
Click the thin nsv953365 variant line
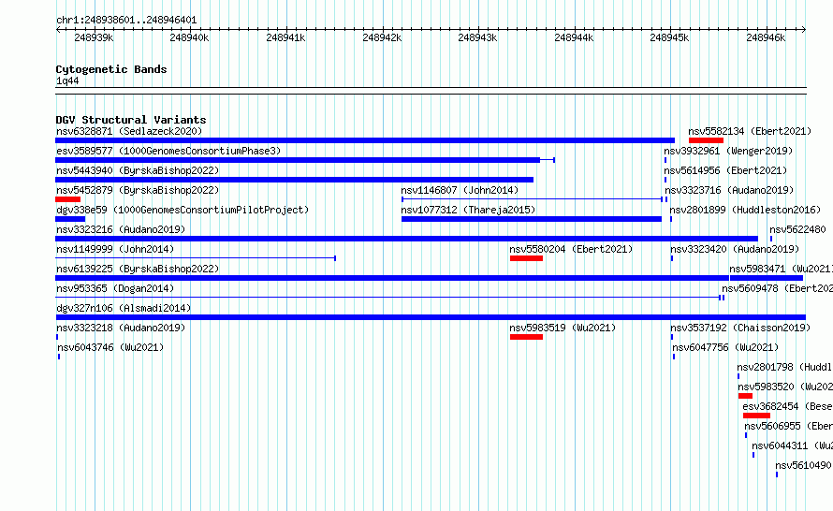pyautogui.click(x=387, y=298)
